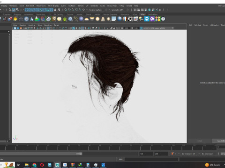This screenshot has width=225, height=168.
Task: Click the pause viewport icon
Action: pyautogui.click(x=160, y=10)
